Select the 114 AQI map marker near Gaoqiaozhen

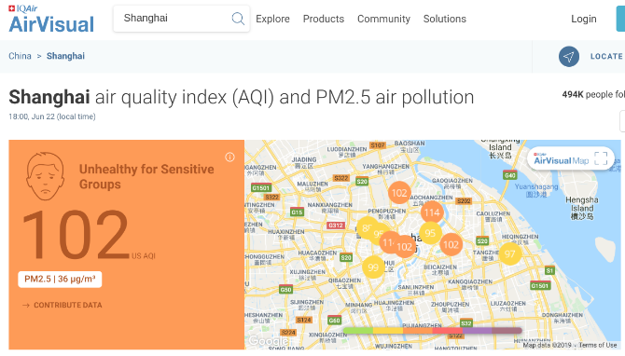click(432, 212)
